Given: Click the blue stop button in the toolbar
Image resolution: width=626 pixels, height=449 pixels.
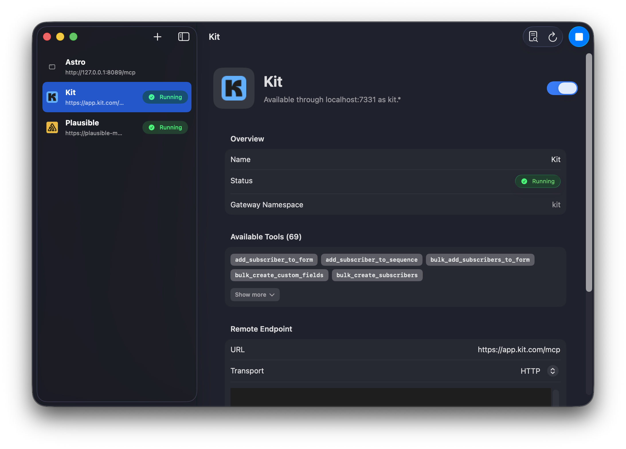Looking at the screenshot, I should point(579,37).
